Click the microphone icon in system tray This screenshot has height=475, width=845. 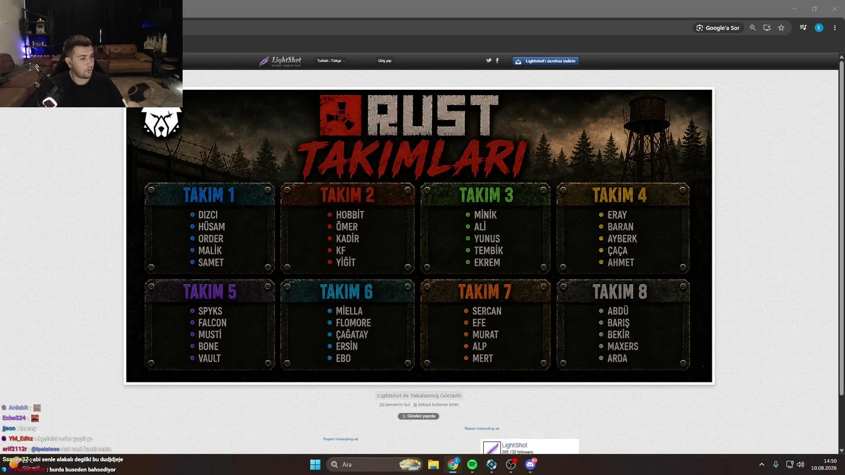pos(776,464)
